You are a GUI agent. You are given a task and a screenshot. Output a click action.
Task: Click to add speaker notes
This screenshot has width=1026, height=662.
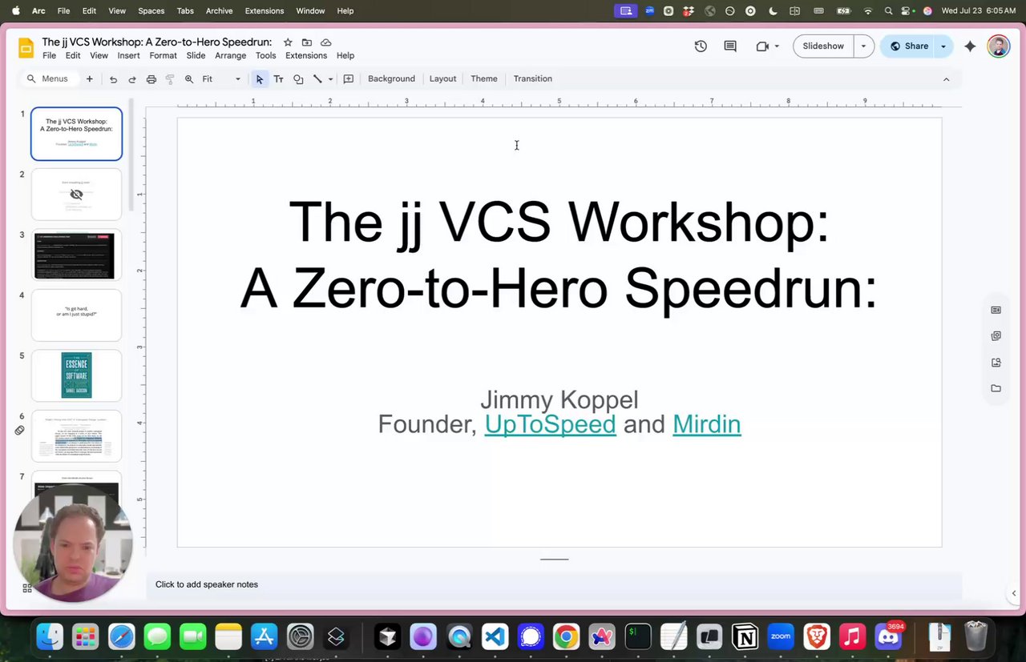554,584
